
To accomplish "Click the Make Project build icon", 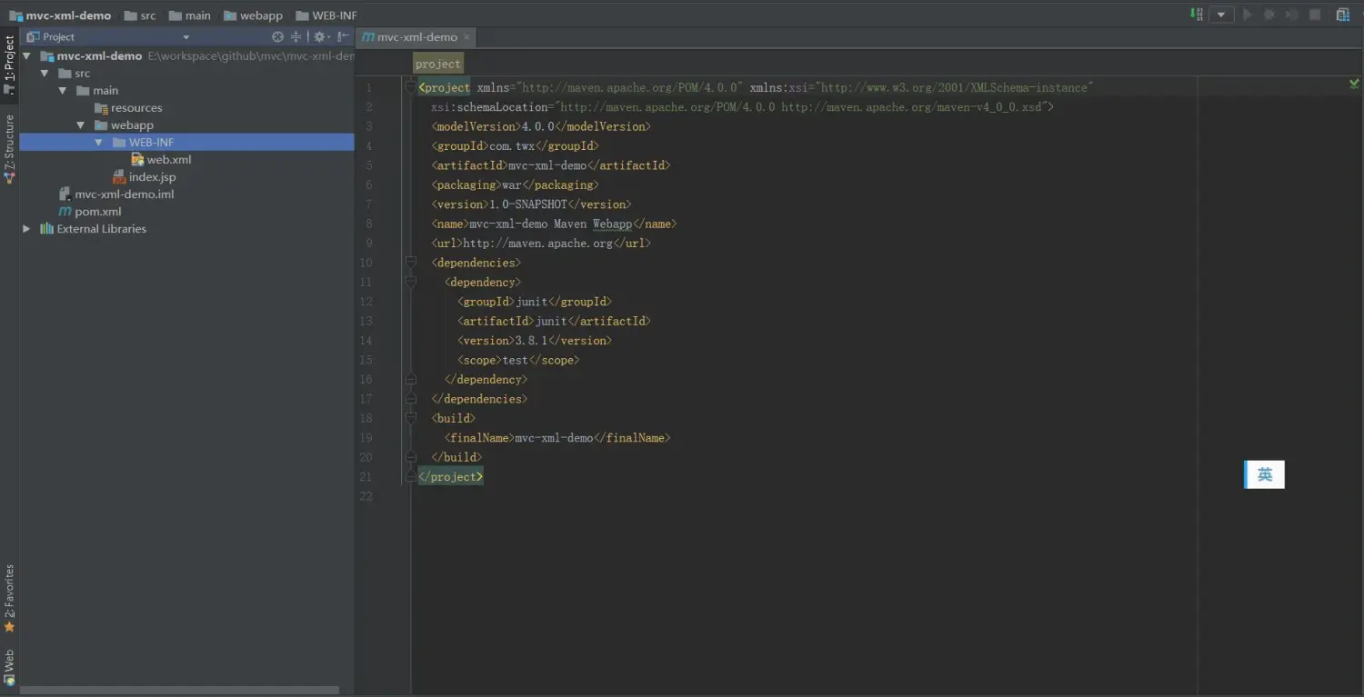I will (x=1197, y=15).
